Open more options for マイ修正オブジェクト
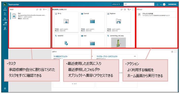Image resolution: width=180 pixels, height=94 pixels. (x=92, y=56)
